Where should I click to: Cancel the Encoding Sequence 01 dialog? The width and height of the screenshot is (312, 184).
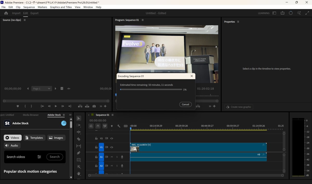(x=185, y=104)
